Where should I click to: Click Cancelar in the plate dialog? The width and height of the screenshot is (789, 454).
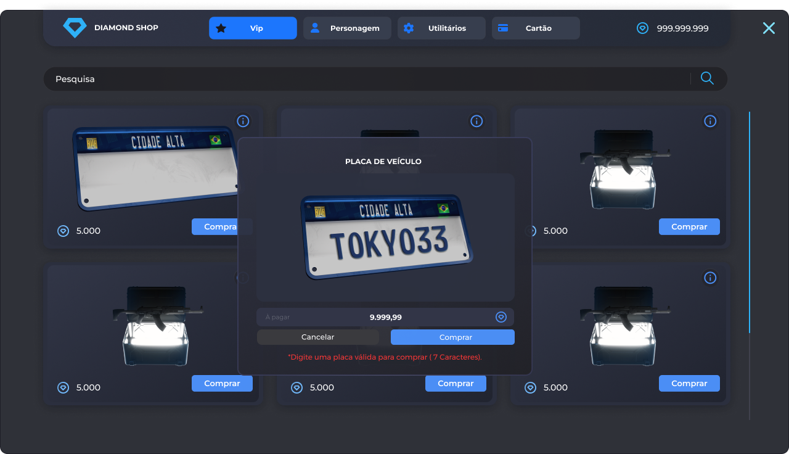318,337
